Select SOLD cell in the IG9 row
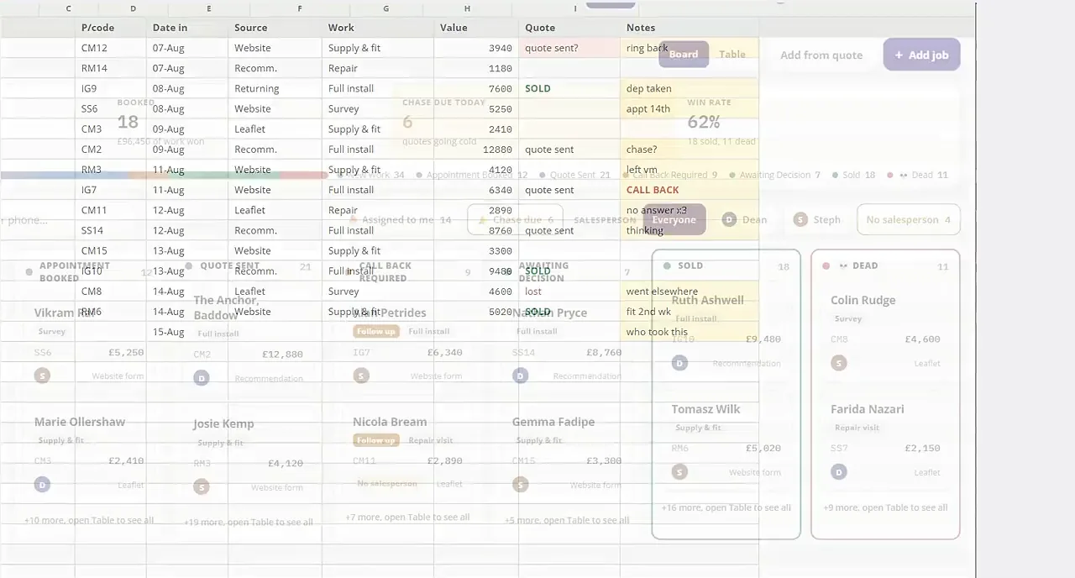The width and height of the screenshot is (1075, 578). click(569, 88)
